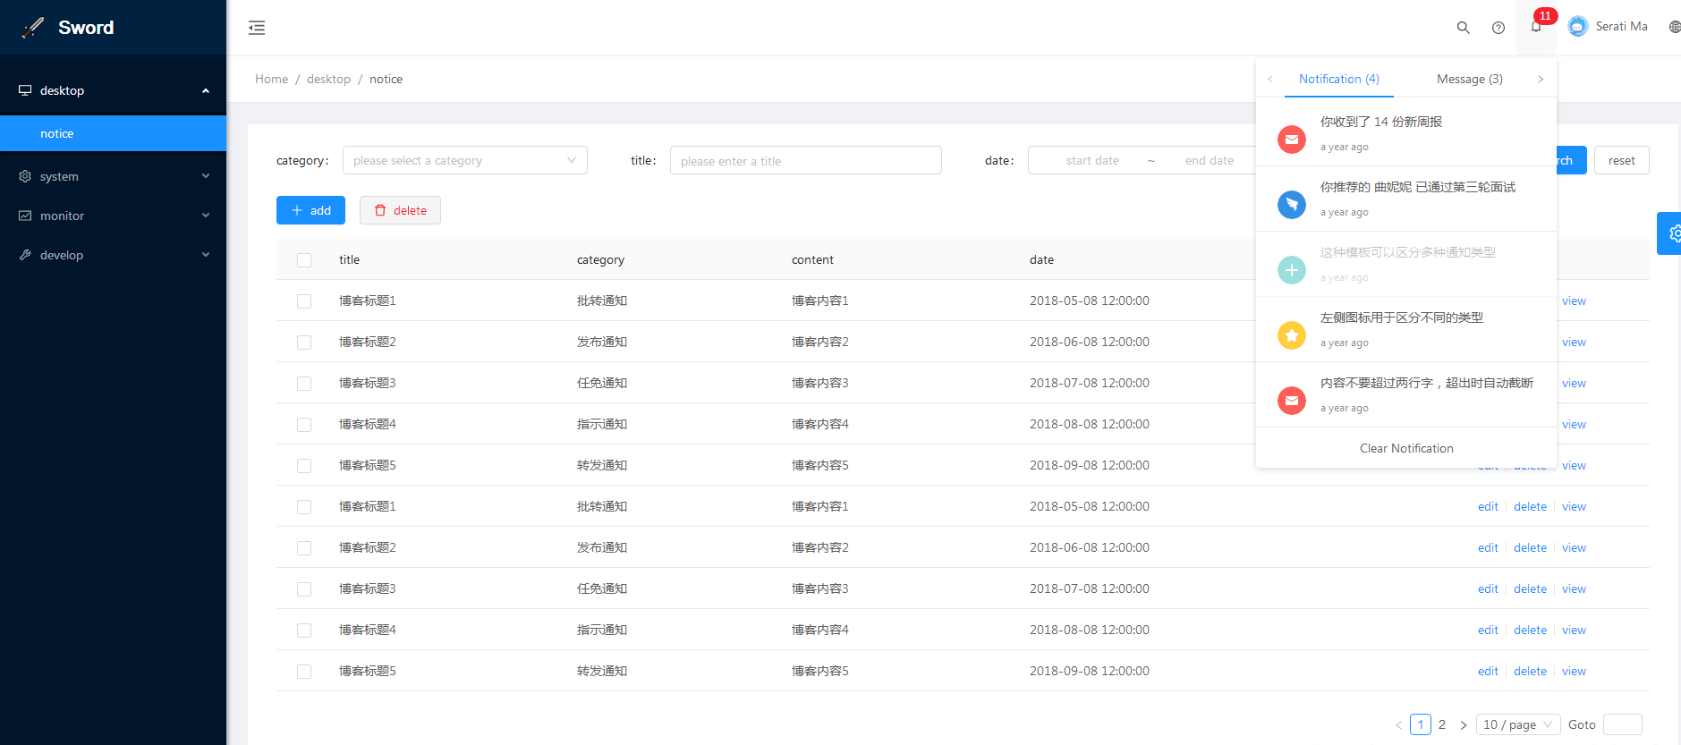Expand the develop sidebar menu
The width and height of the screenshot is (1681, 745).
113,255
